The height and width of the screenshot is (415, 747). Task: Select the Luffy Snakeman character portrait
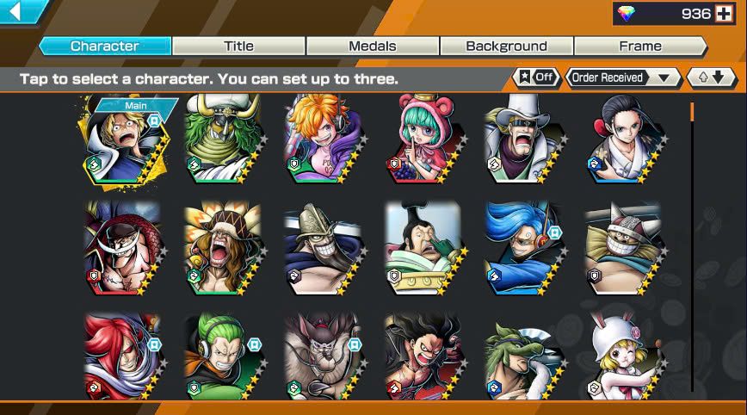pyautogui.click(x=424, y=356)
